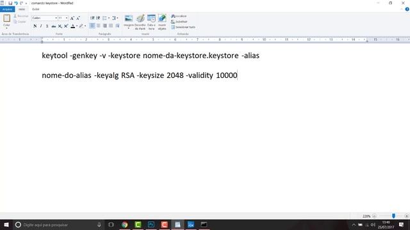Open WordPad help icon
Image resolution: width=410 pixels, height=230 pixels.
pyautogui.click(x=407, y=9)
